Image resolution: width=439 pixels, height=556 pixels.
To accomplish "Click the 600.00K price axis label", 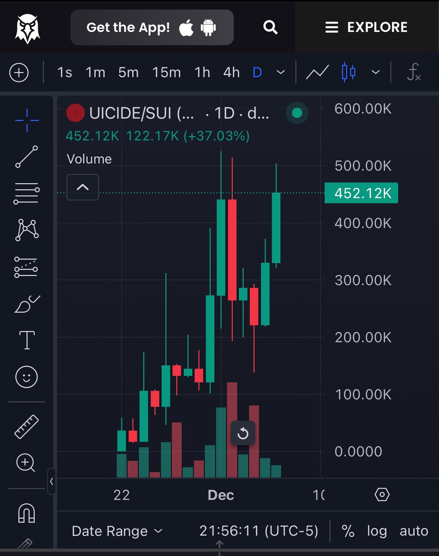I will pyautogui.click(x=363, y=108).
